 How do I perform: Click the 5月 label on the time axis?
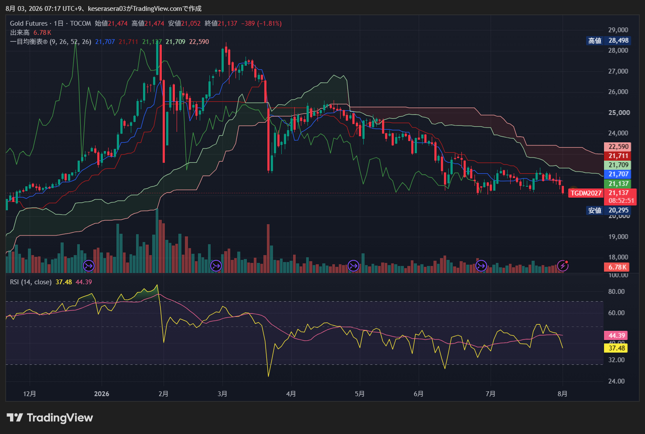coord(359,394)
